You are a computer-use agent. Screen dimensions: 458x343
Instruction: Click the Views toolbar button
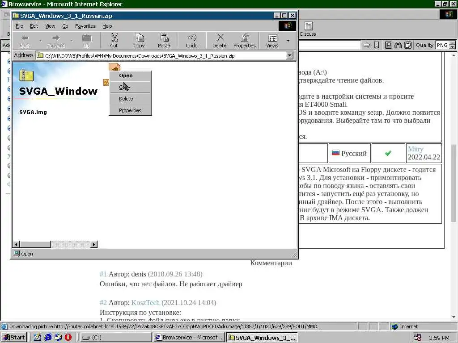pos(272,41)
